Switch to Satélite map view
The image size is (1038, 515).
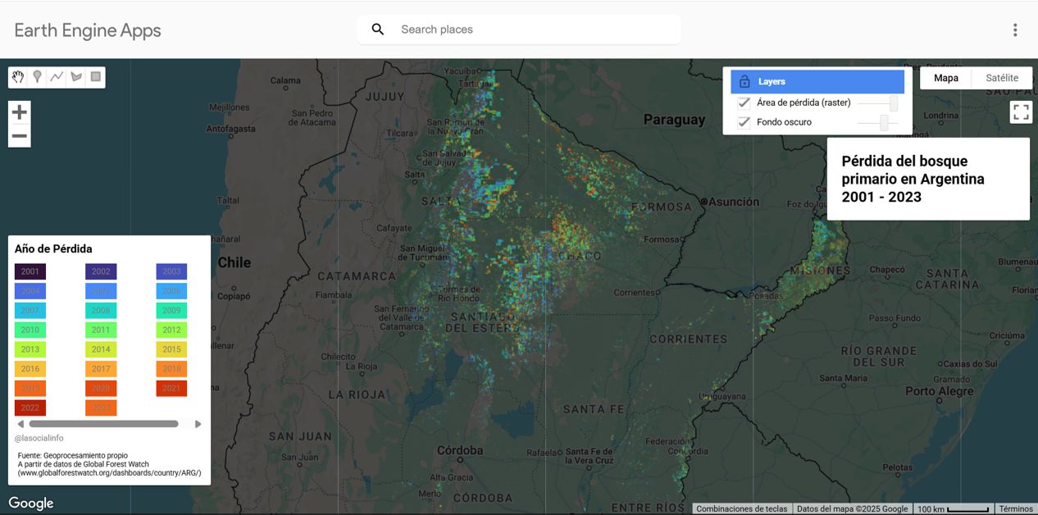[1001, 78]
